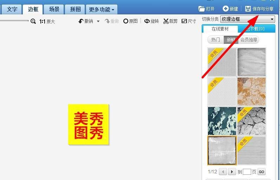Pick the gray striped member texture
Image resolution: width=280 pixels, height=180 pixels.
(x=252, y=151)
